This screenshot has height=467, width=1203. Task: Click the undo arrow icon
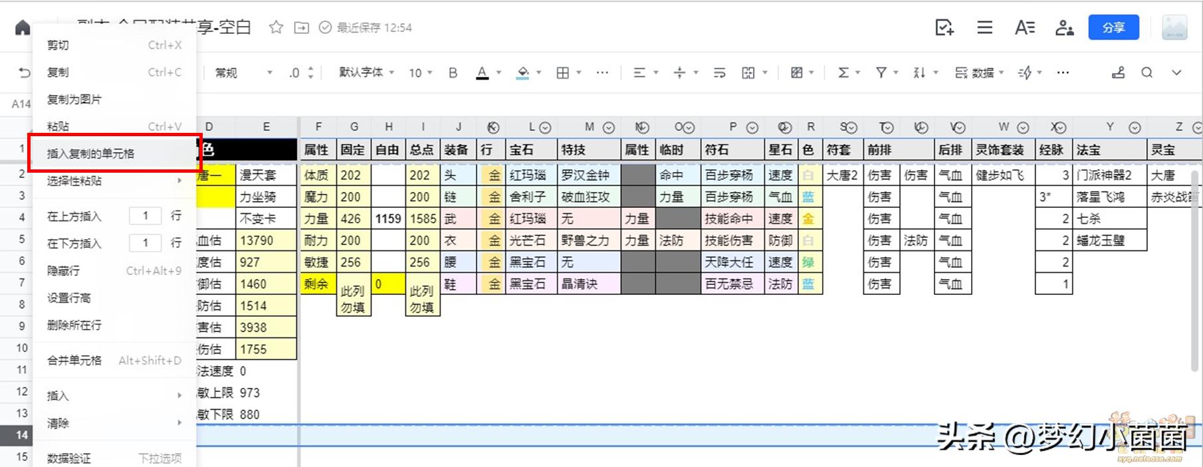[x=25, y=72]
